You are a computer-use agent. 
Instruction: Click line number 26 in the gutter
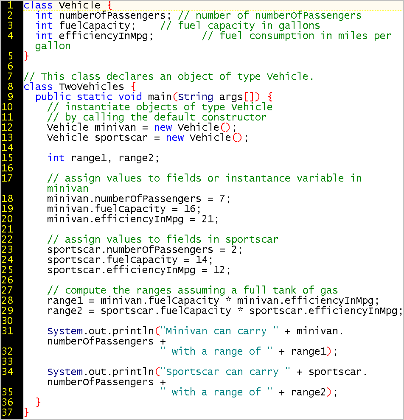coord(7,280)
